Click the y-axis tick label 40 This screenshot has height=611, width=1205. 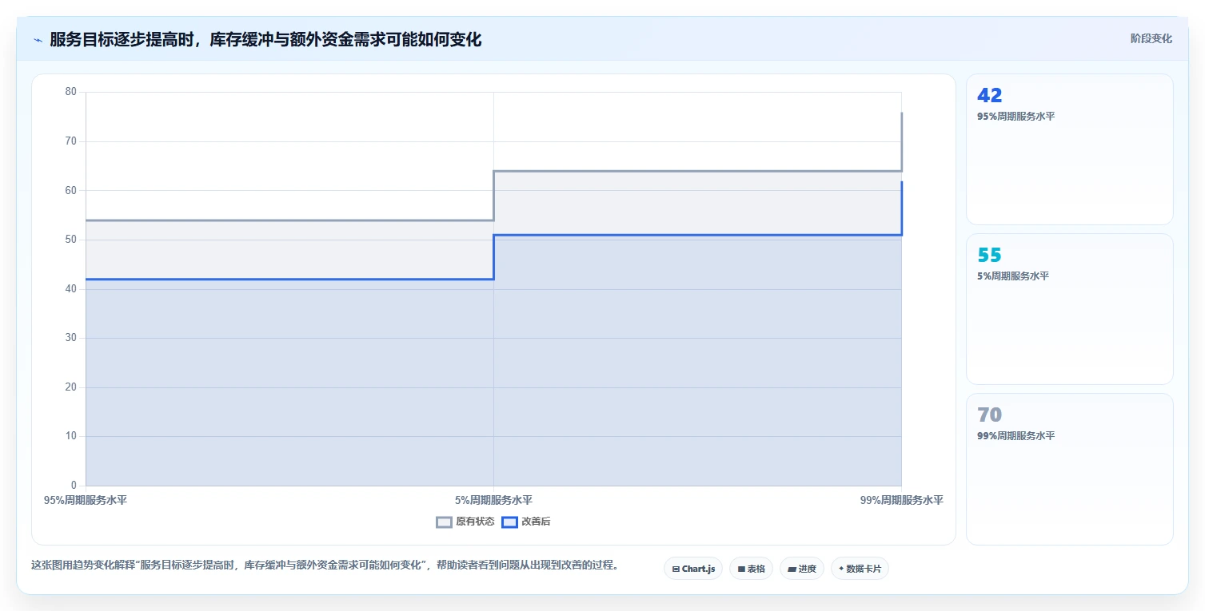tap(70, 288)
